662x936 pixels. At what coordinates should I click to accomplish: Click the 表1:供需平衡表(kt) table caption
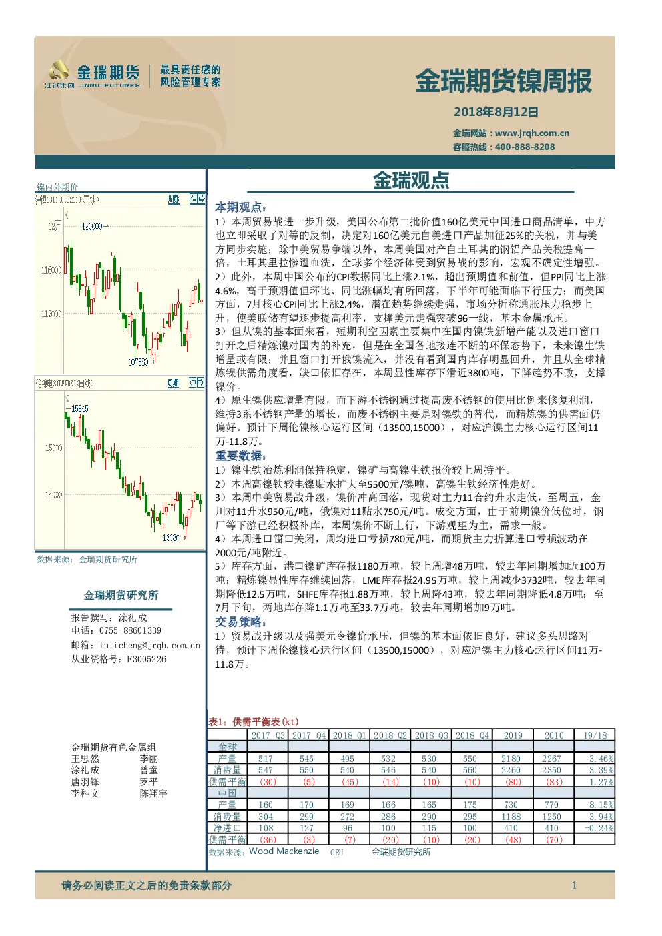tap(254, 721)
